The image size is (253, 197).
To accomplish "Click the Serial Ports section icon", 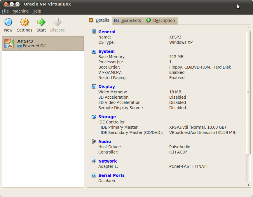I will point(94,175).
